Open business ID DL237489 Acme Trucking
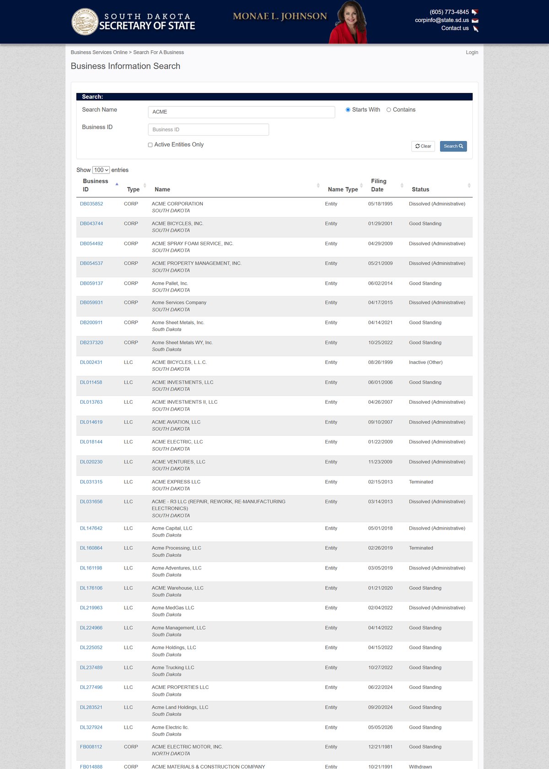 pos(91,668)
